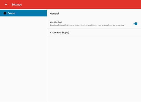Screen dimensions: 141x102
Task: Go back using the arrow icon
Action: pos(6,4)
